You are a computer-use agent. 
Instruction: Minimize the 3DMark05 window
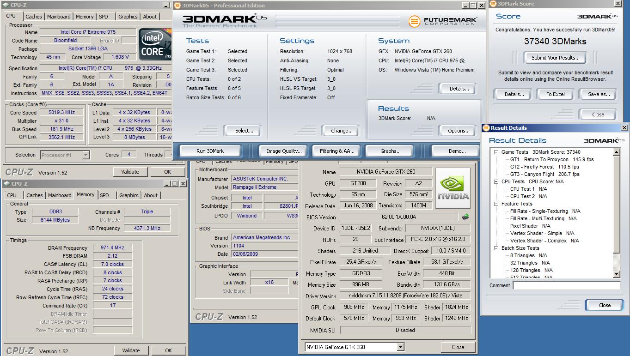tap(465, 6)
